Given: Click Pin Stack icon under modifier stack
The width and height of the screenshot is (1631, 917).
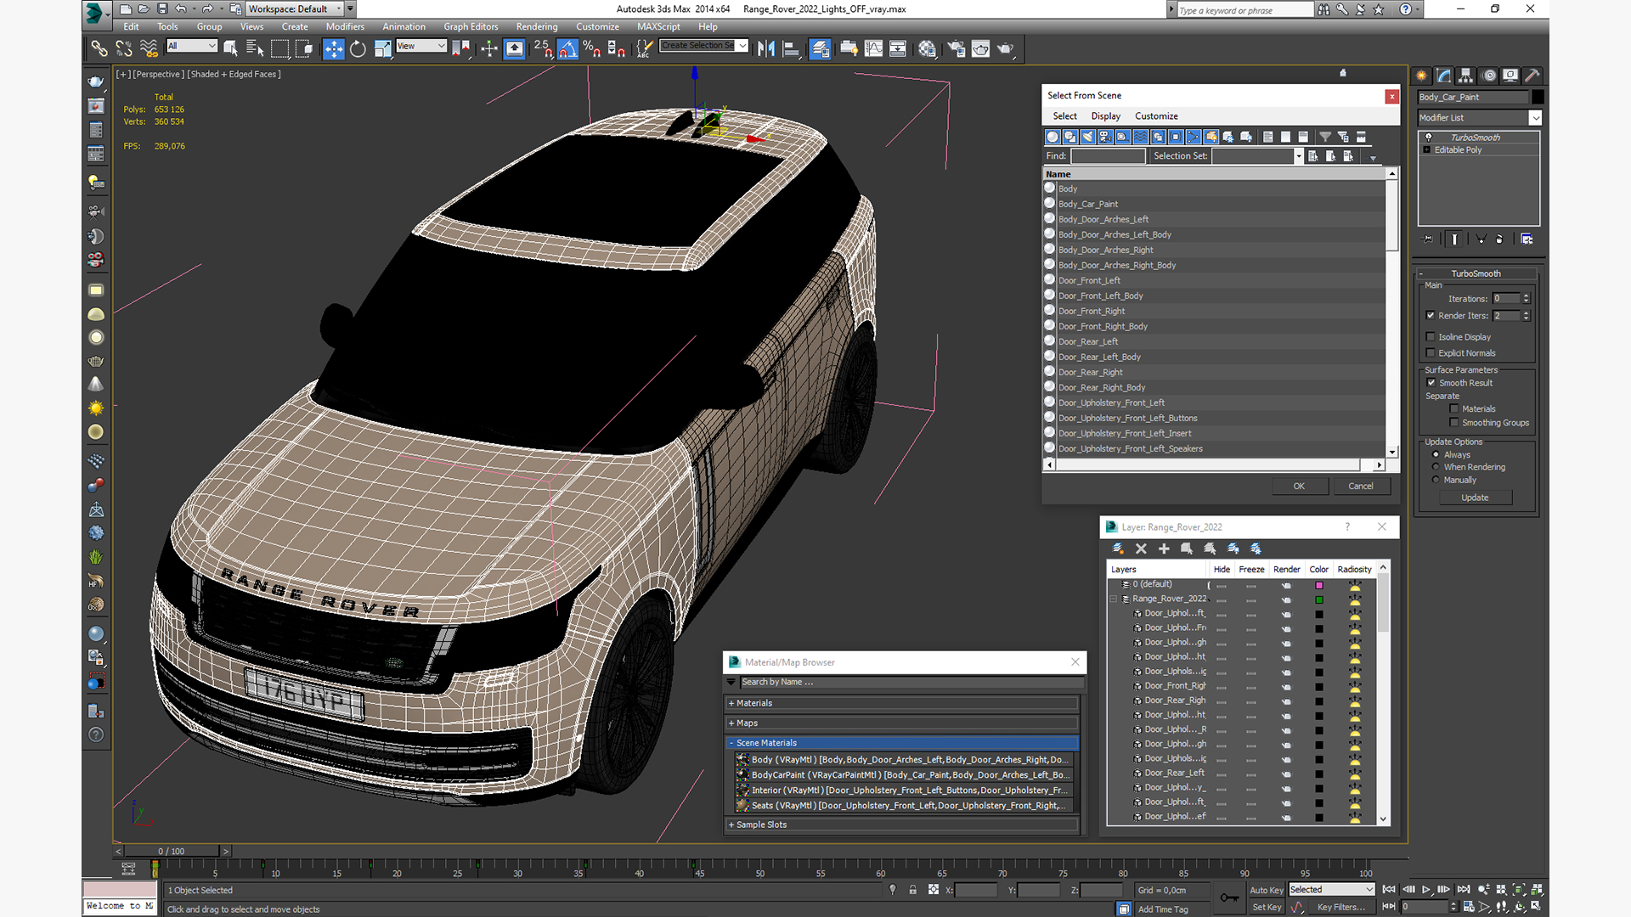Looking at the screenshot, I should 1427,239.
